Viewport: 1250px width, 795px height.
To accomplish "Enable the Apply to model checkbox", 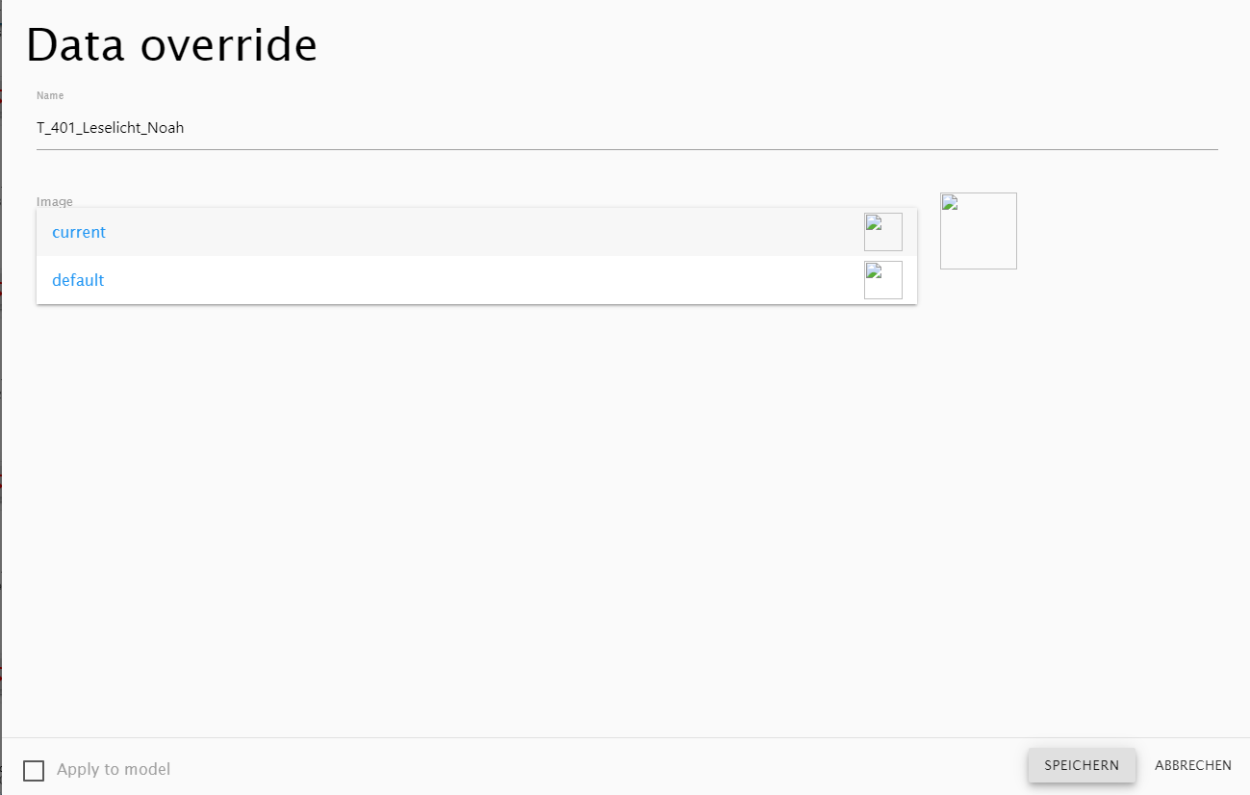I will click(34, 770).
